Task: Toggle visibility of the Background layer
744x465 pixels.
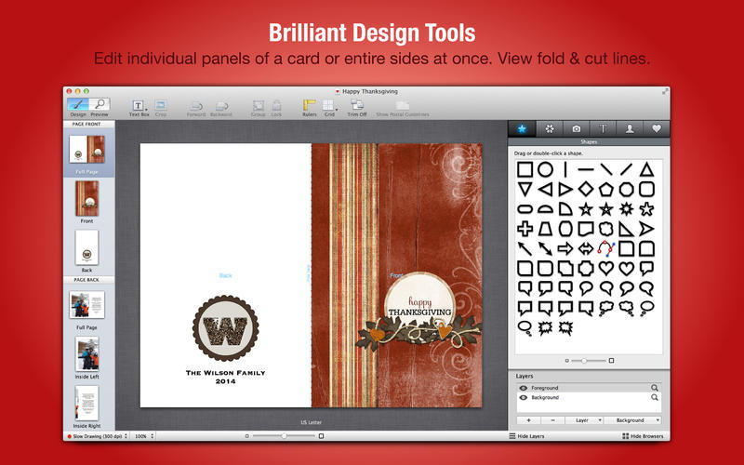Action: coord(523,398)
